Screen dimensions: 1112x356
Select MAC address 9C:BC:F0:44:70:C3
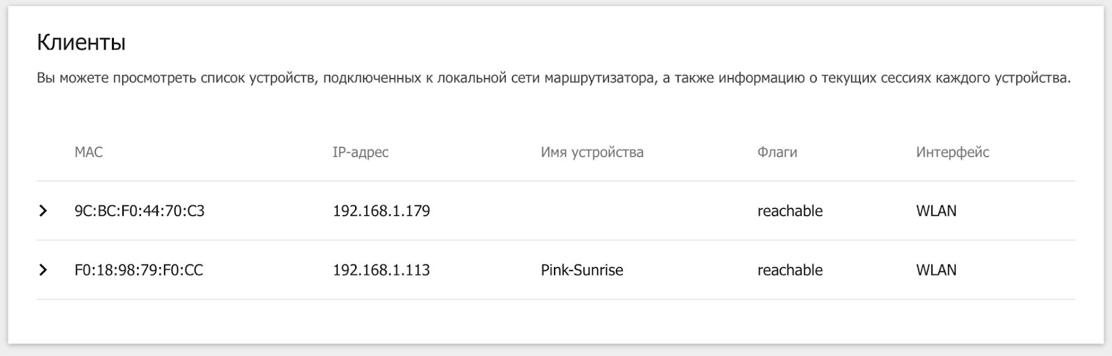coord(139,211)
